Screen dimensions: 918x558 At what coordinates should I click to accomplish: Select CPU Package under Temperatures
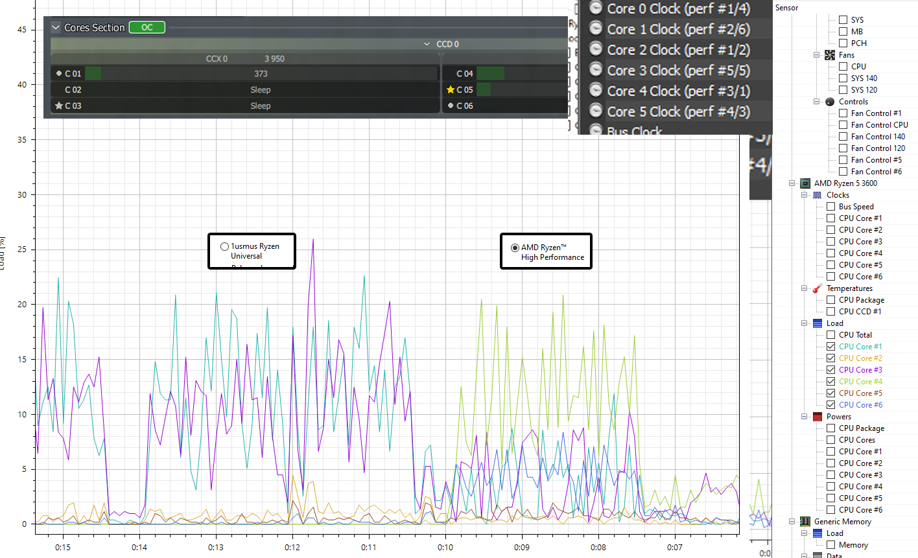862,300
